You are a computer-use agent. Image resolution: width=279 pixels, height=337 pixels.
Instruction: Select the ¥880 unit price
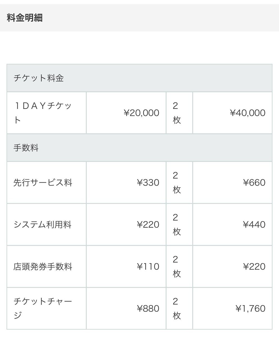(x=148, y=309)
